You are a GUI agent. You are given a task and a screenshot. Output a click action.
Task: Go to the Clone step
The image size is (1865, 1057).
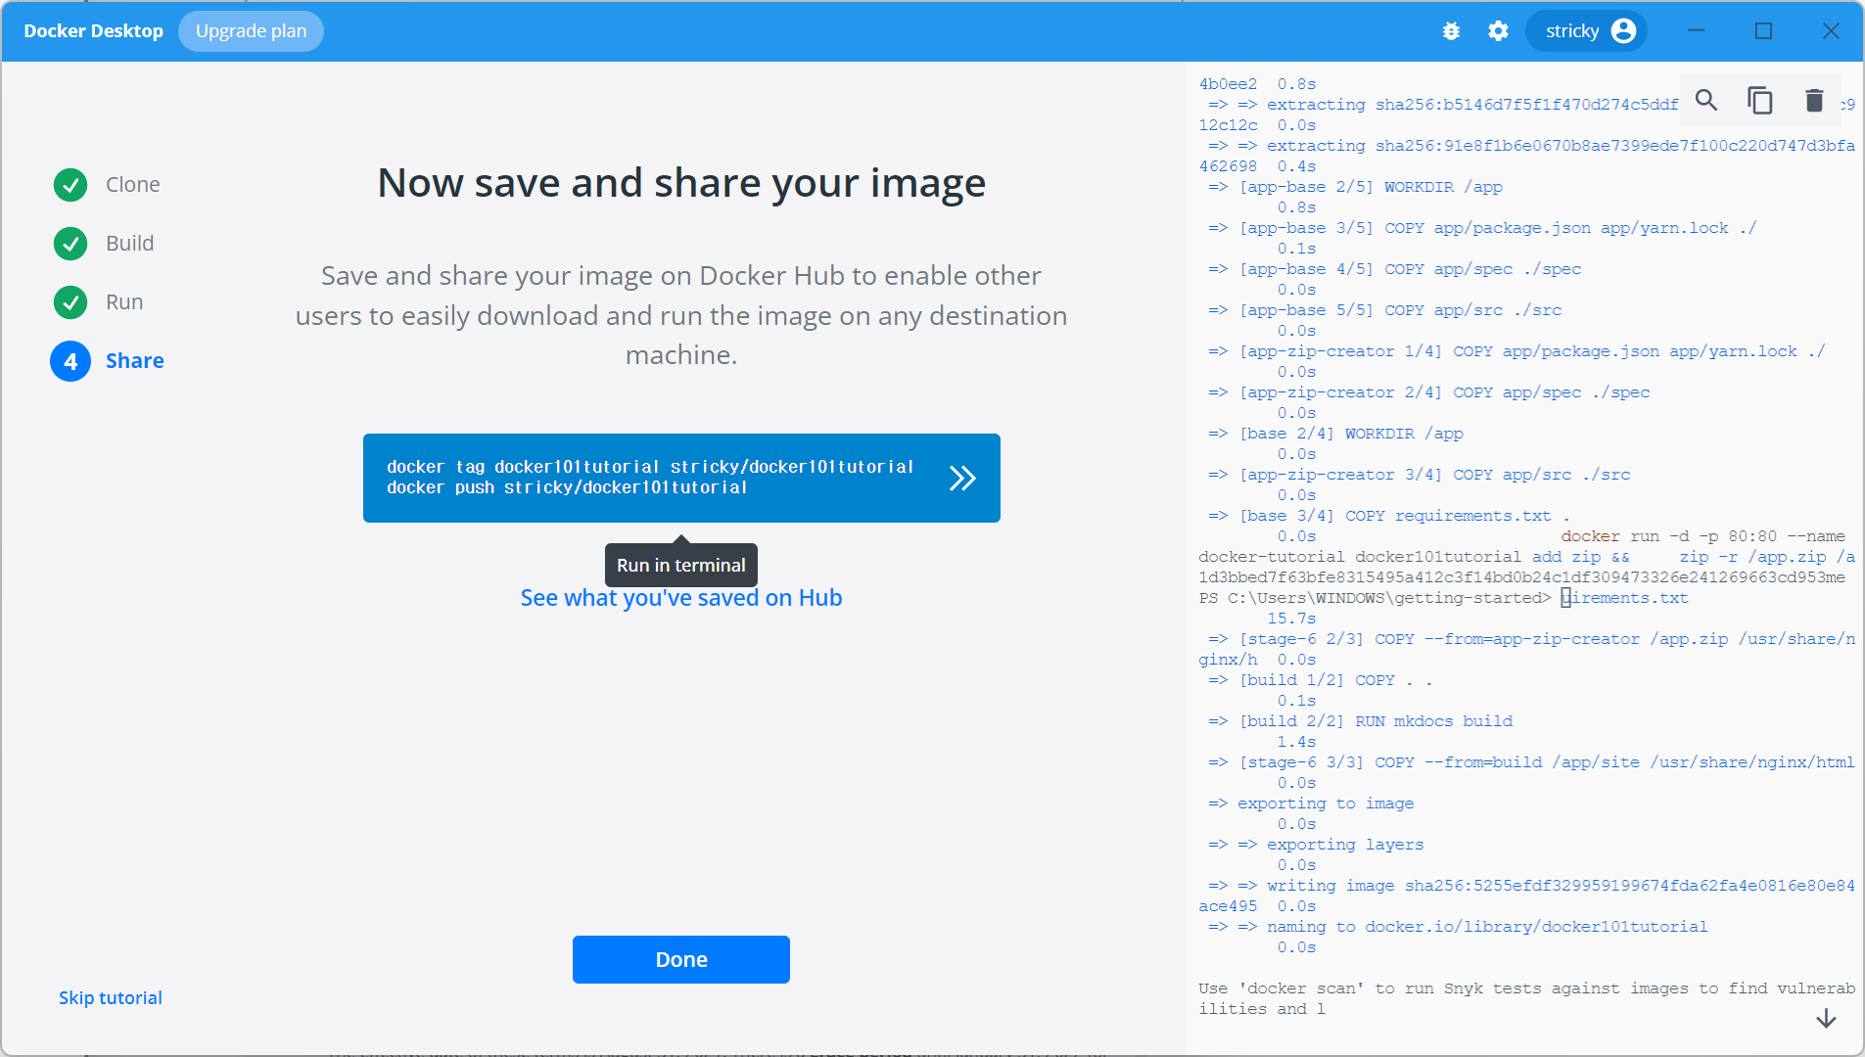click(x=133, y=185)
